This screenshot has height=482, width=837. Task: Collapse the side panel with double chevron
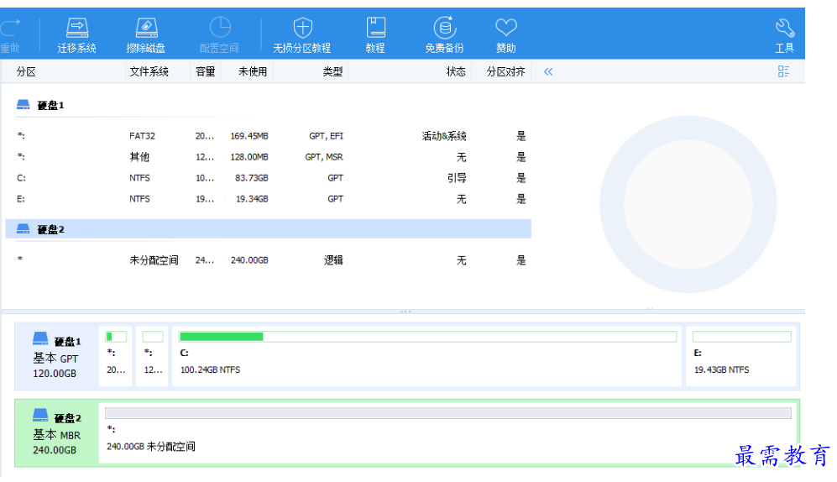(548, 71)
